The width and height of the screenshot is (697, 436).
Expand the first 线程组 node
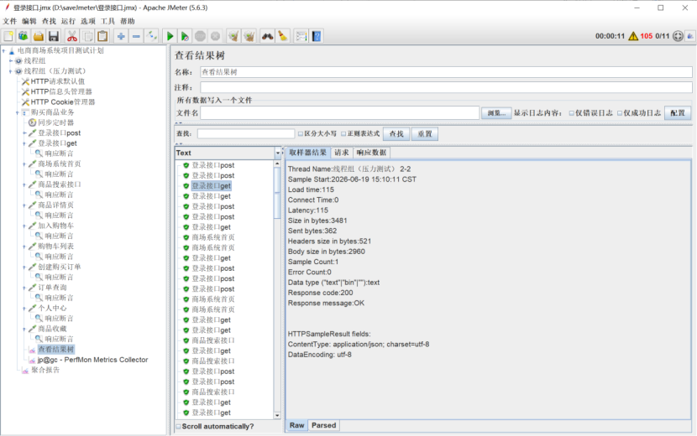(x=11, y=61)
